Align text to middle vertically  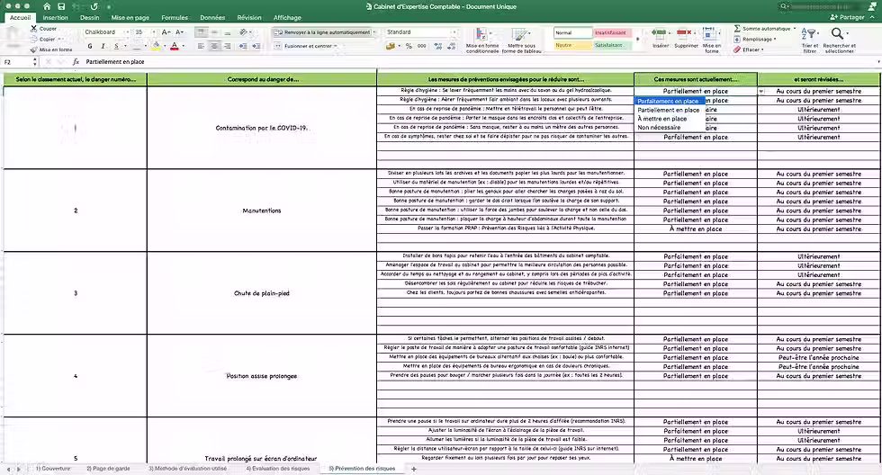pyautogui.click(x=214, y=32)
